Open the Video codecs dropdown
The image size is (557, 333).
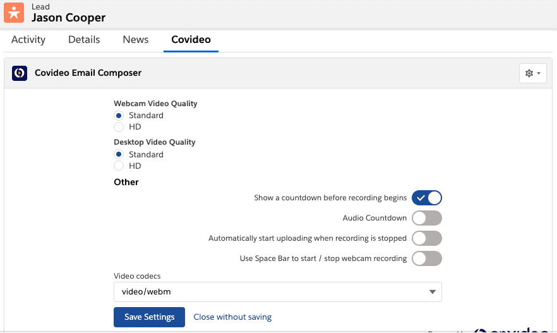(277, 292)
